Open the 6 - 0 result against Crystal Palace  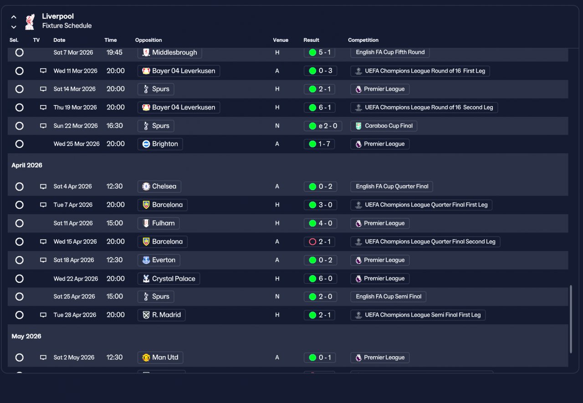[x=320, y=279]
